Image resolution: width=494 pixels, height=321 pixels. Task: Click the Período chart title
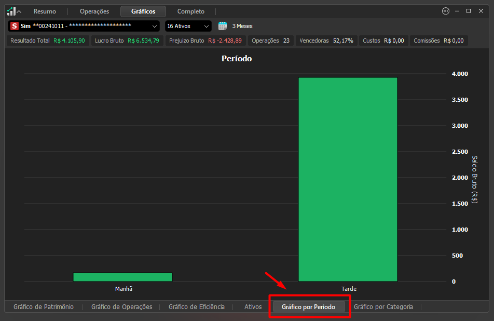(237, 59)
